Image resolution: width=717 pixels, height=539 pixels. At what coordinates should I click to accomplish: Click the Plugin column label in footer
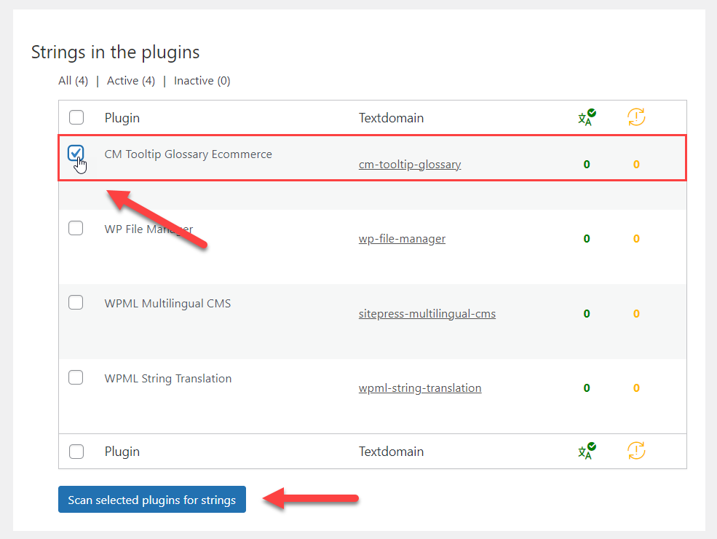pyautogui.click(x=122, y=452)
